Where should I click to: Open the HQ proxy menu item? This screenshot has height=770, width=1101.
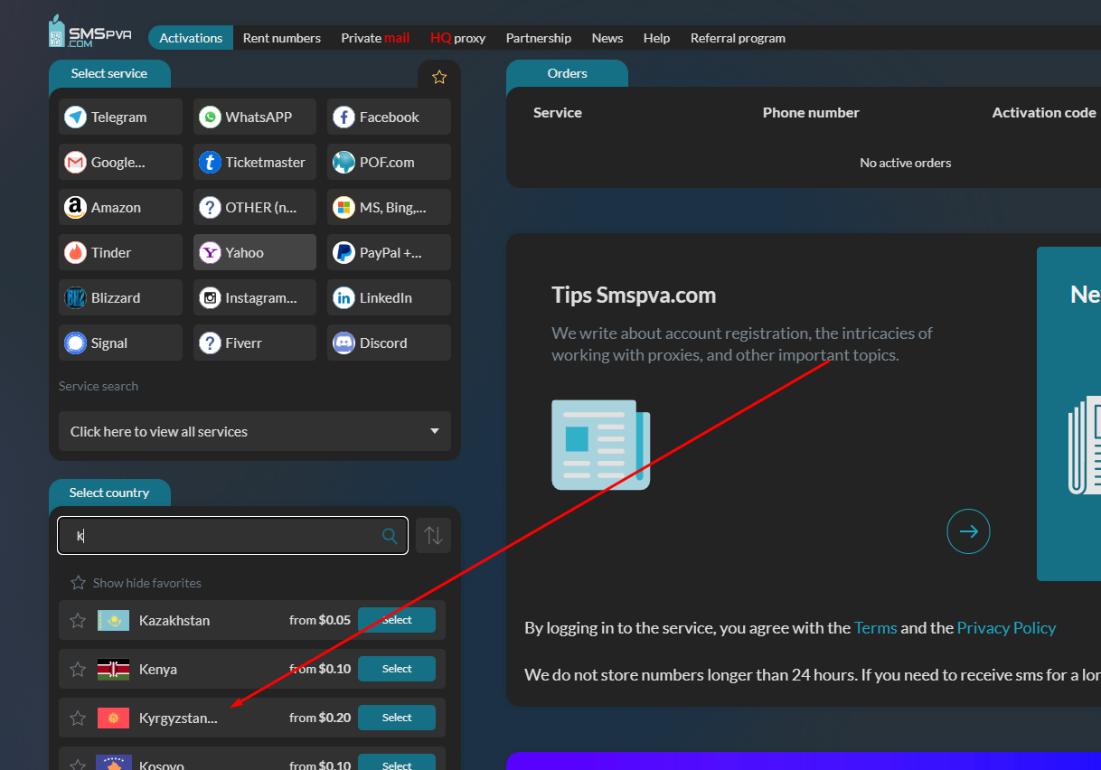[x=457, y=38]
